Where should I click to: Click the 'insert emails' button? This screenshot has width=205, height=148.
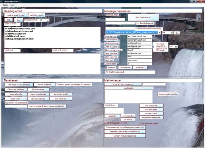[16, 99]
